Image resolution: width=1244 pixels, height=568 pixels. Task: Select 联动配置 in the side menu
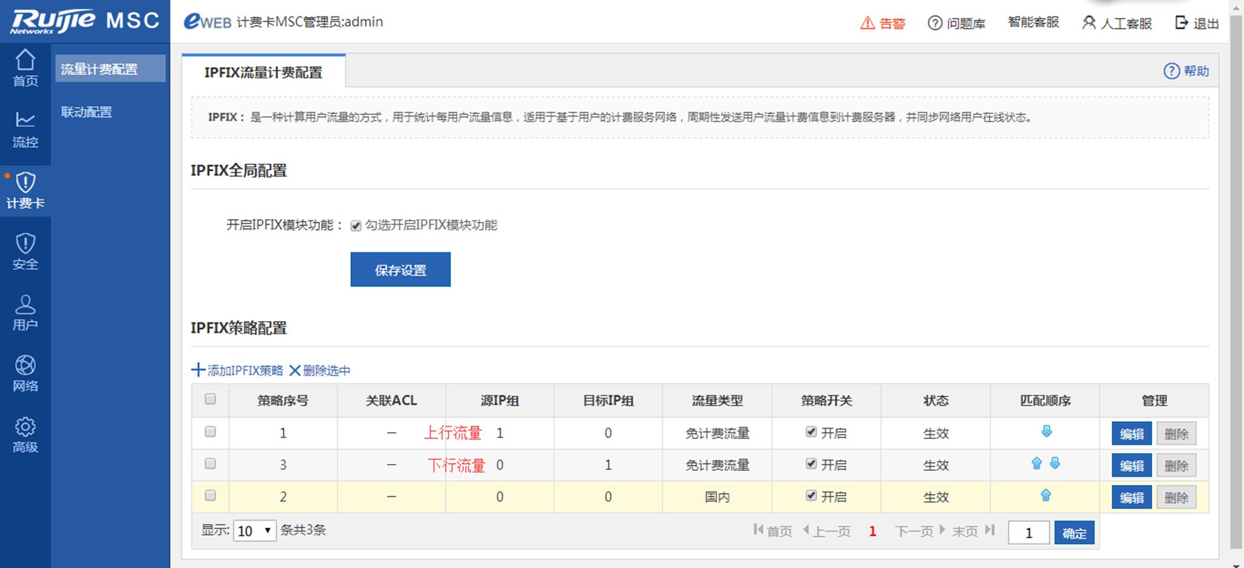(87, 112)
